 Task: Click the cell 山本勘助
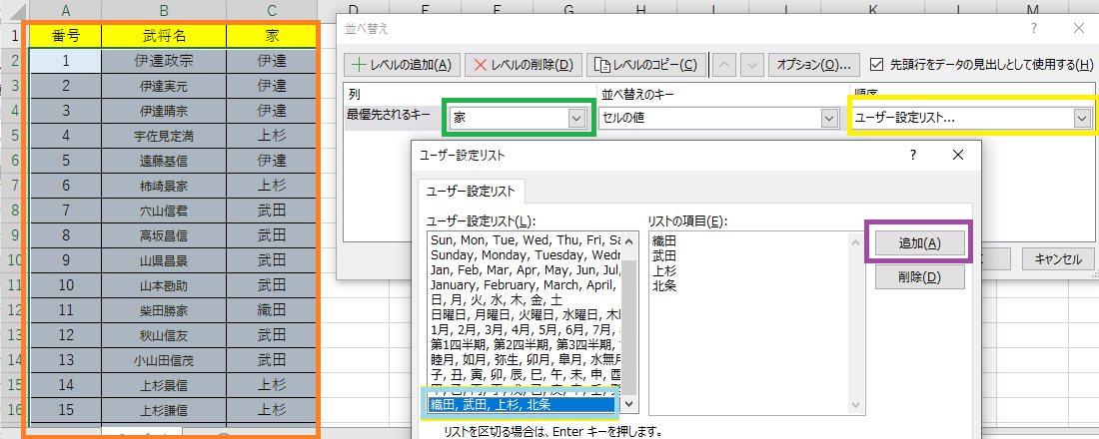163,285
